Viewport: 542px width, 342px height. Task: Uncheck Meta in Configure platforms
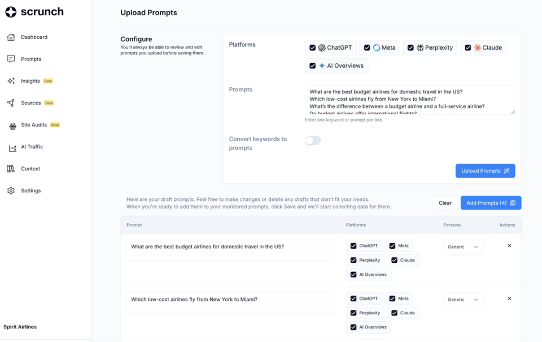367,47
